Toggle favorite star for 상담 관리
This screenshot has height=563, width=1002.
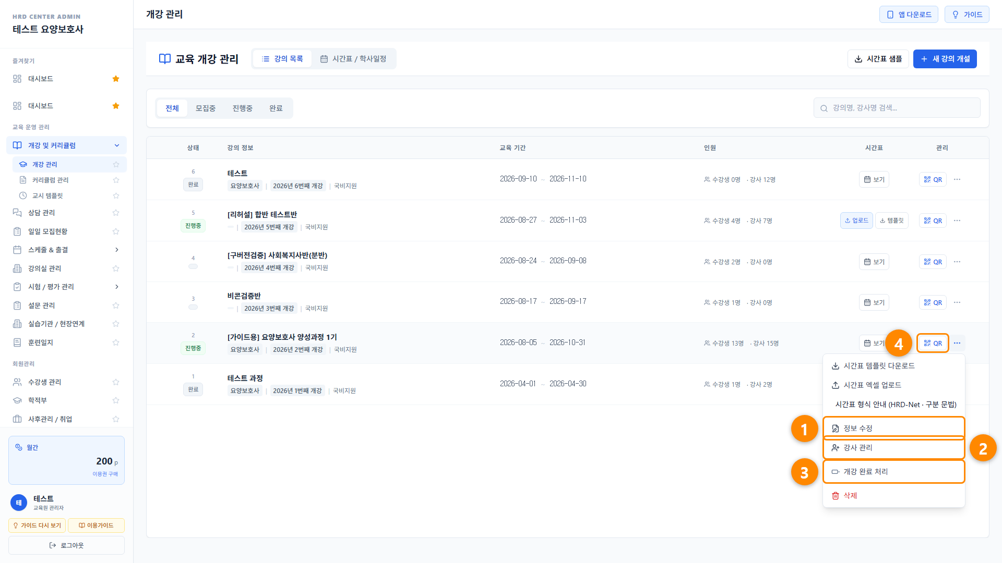coord(116,213)
